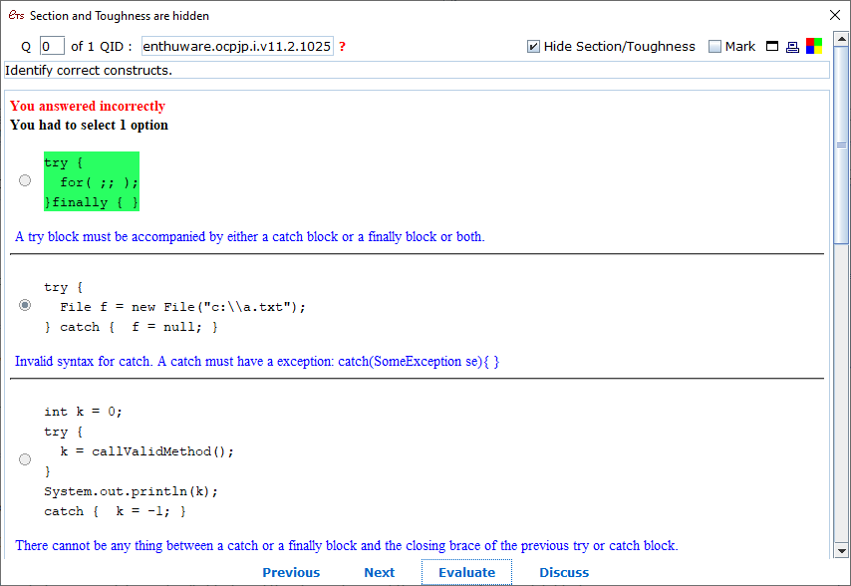Click the window layout icon beside Mark
Image resolution: width=851 pixels, height=586 pixels.
772,47
